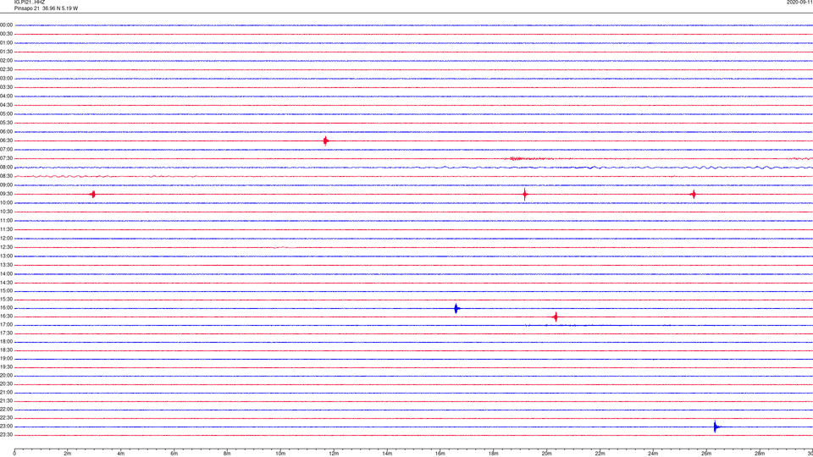The width and height of the screenshot is (813, 457).
Task: Select the '01:00' time label
Action: click(7, 43)
